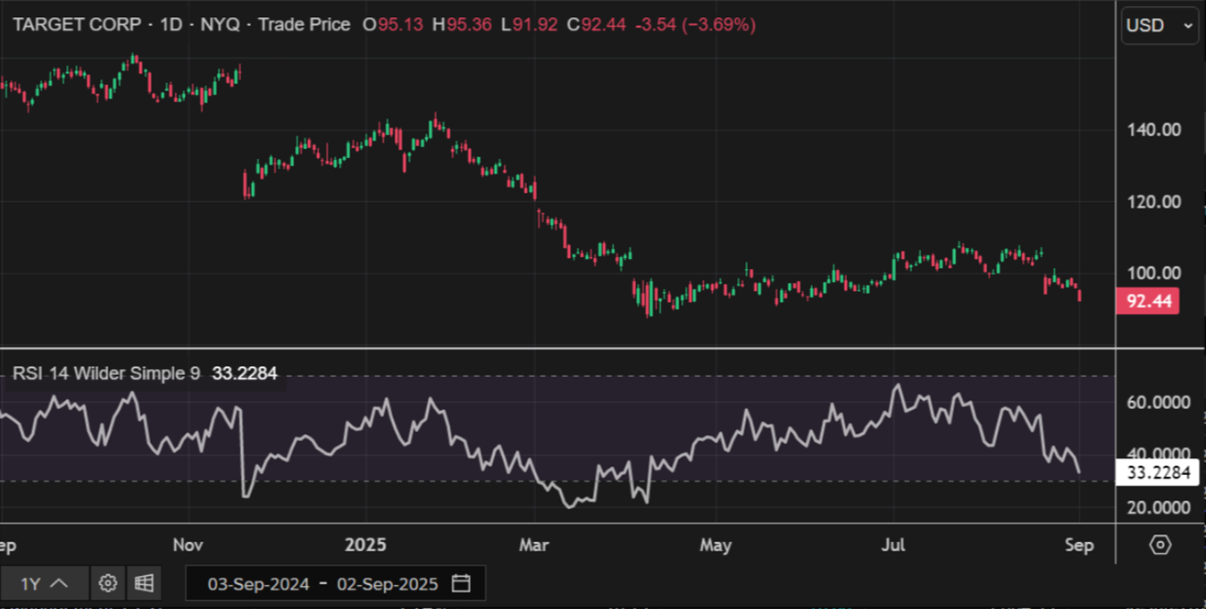
Task: Click the end date 02-Sep-2025 field
Action: [x=387, y=584]
